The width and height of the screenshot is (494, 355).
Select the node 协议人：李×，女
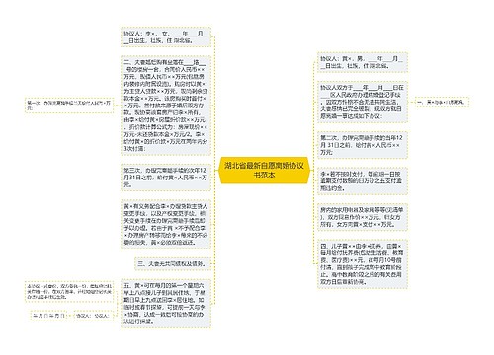pyautogui.click(x=166, y=36)
